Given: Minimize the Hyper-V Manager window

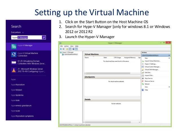Looking at the screenshot, I should [161, 43].
